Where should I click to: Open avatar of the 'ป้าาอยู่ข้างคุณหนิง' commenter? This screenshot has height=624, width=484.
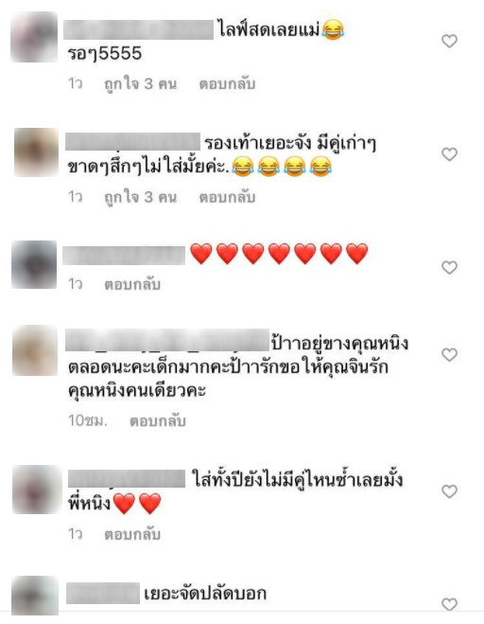tap(35, 350)
